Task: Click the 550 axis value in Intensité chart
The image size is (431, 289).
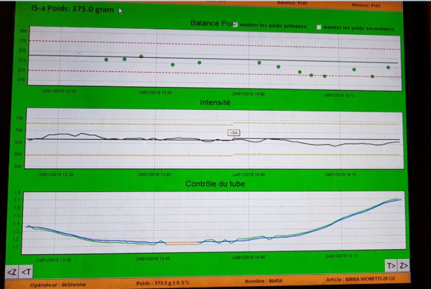Action: coord(18,166)
